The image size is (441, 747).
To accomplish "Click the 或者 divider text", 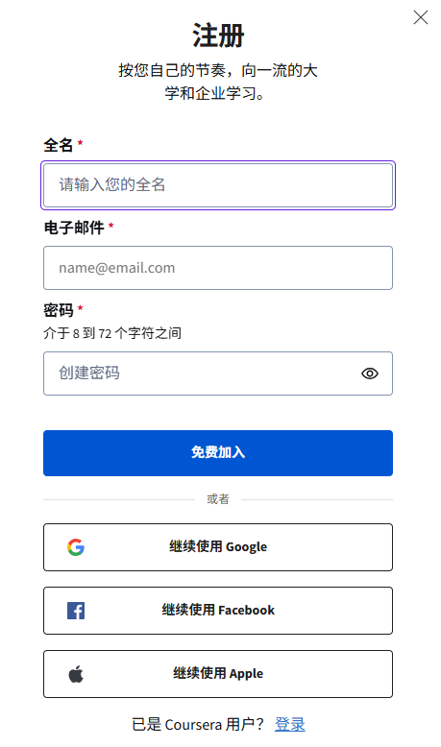I will (218, 499).
